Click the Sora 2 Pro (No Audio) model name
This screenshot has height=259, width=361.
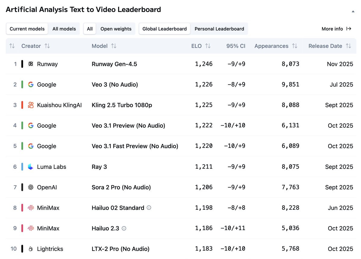pos(121,187)
